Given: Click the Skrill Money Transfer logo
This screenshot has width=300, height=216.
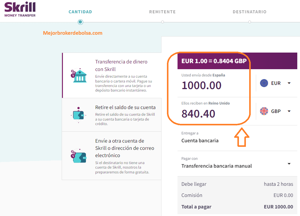Looking at the screenshot, I should pos(20,10).
